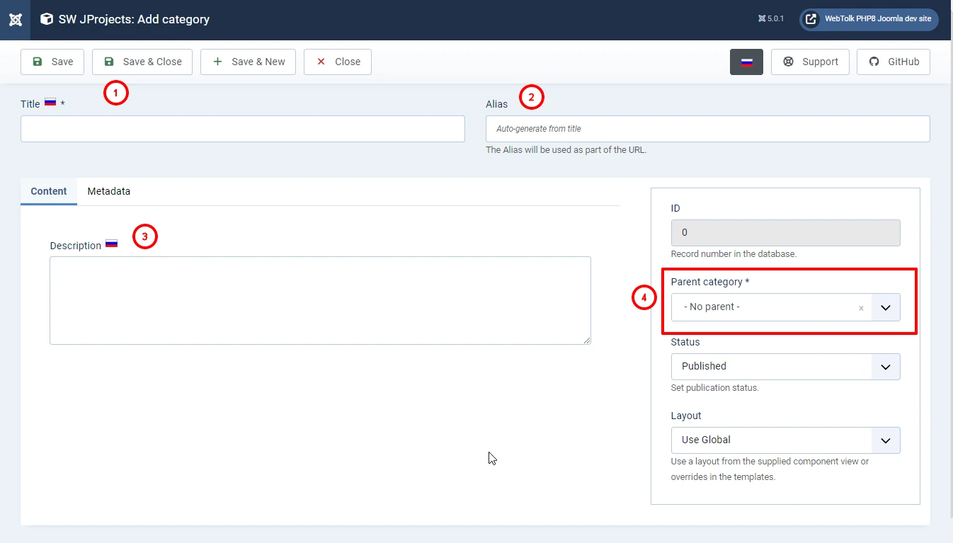Switch to the Content tab
The image size is (953, 543).
[49, 191]
